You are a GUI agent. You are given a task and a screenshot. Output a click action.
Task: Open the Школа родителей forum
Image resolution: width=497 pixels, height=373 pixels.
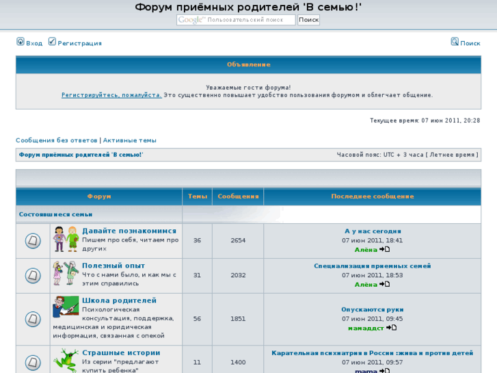(x=119, y=300)
